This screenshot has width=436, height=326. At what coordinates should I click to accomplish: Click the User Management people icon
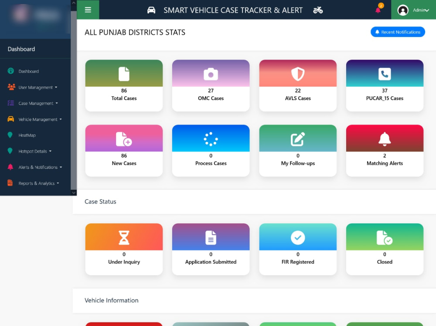coord(11,87)
